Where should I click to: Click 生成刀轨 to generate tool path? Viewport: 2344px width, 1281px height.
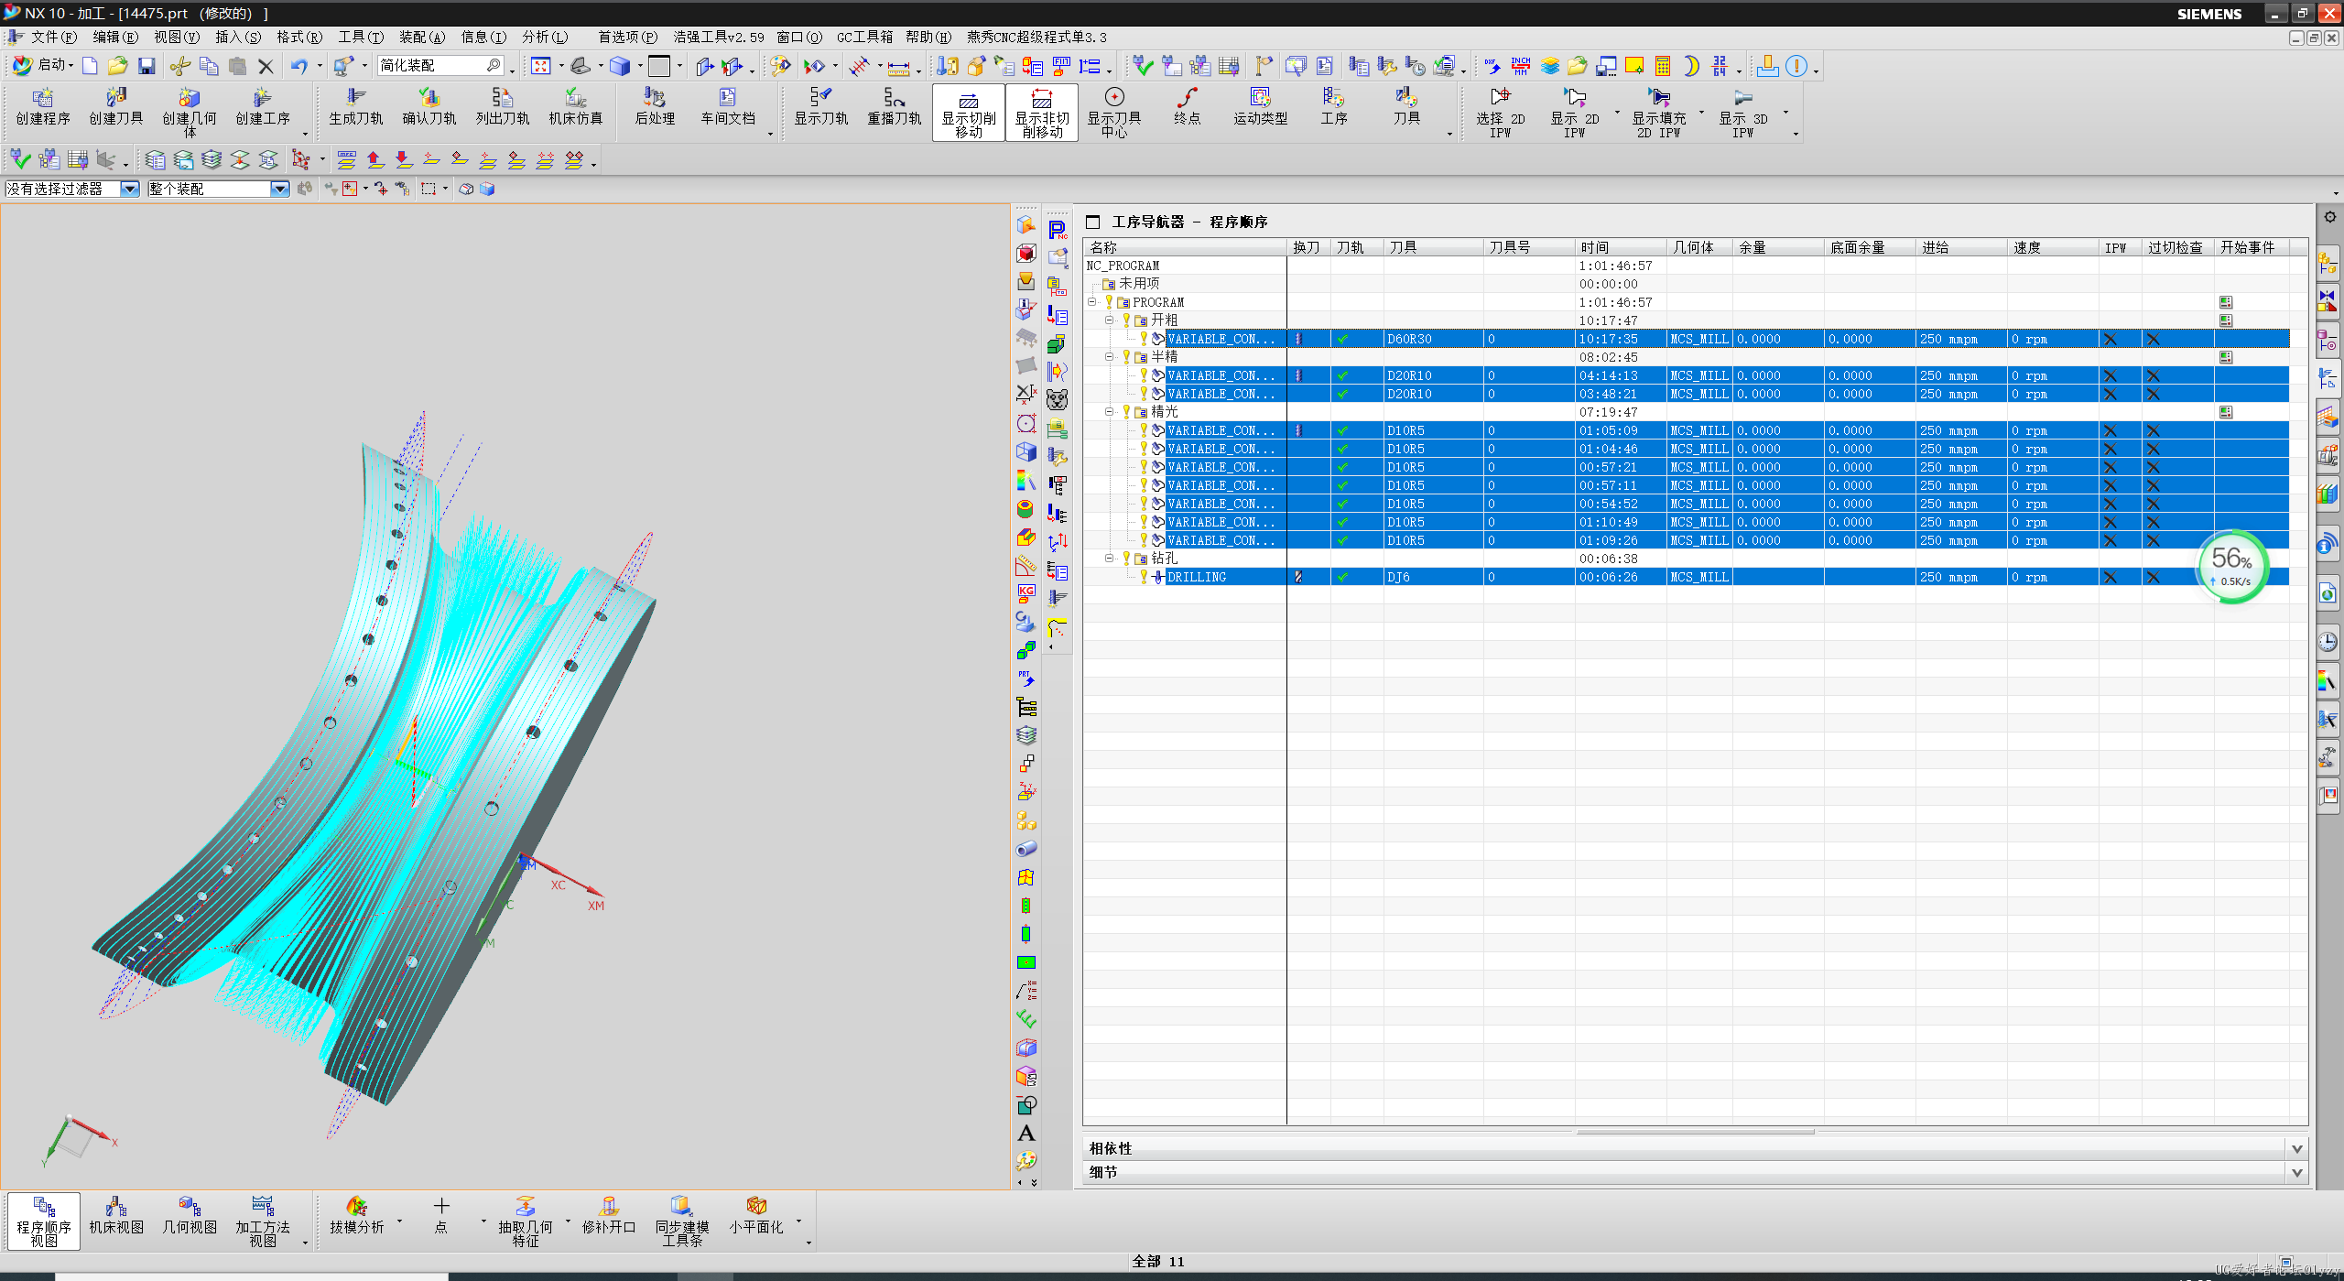point(356,108)
